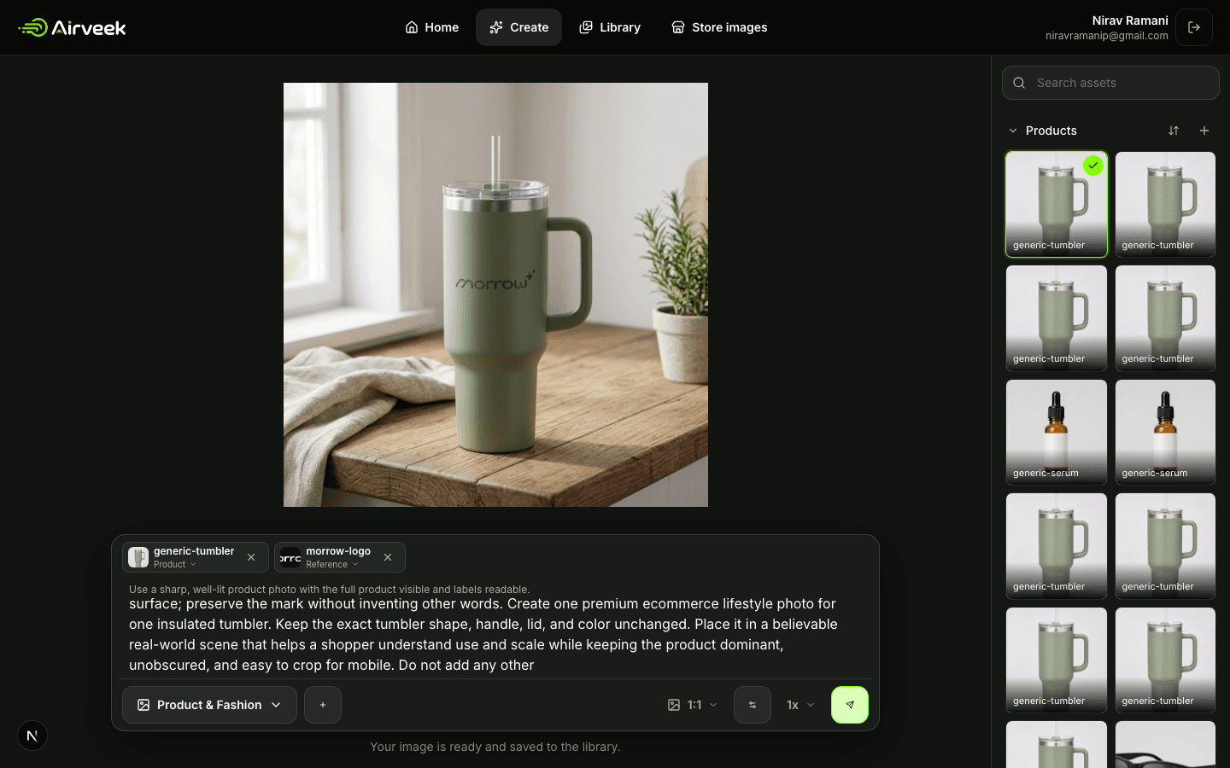The width and height of the screenshot is (1230, 768).
Task: Click the settings adjust icon button
Action: (x=753, y=705)
